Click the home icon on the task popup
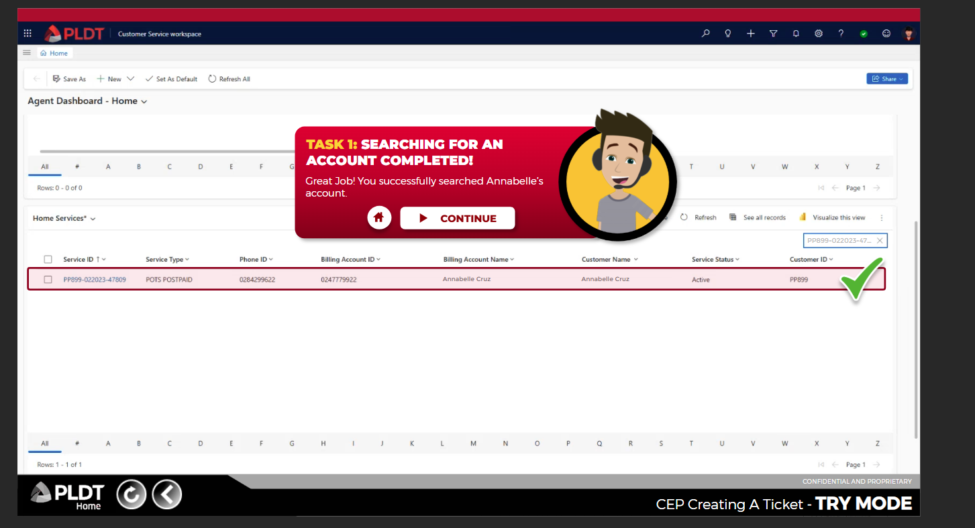Viewport: 975px width, 528px height. click(379, 217)
